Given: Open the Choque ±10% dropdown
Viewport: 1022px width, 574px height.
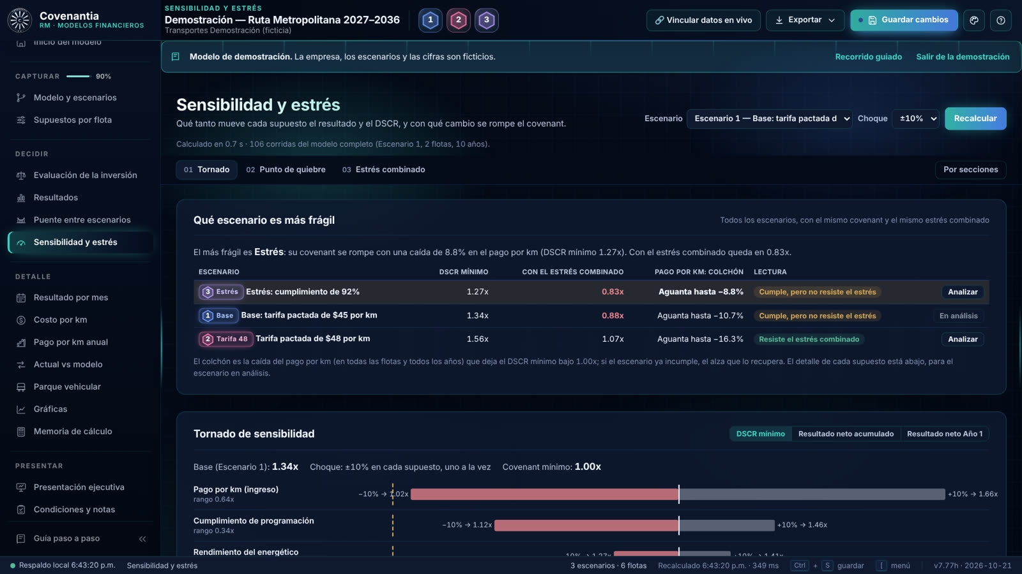Looking at the screenshot, I should pyautogui.click(x=916, y=119).
